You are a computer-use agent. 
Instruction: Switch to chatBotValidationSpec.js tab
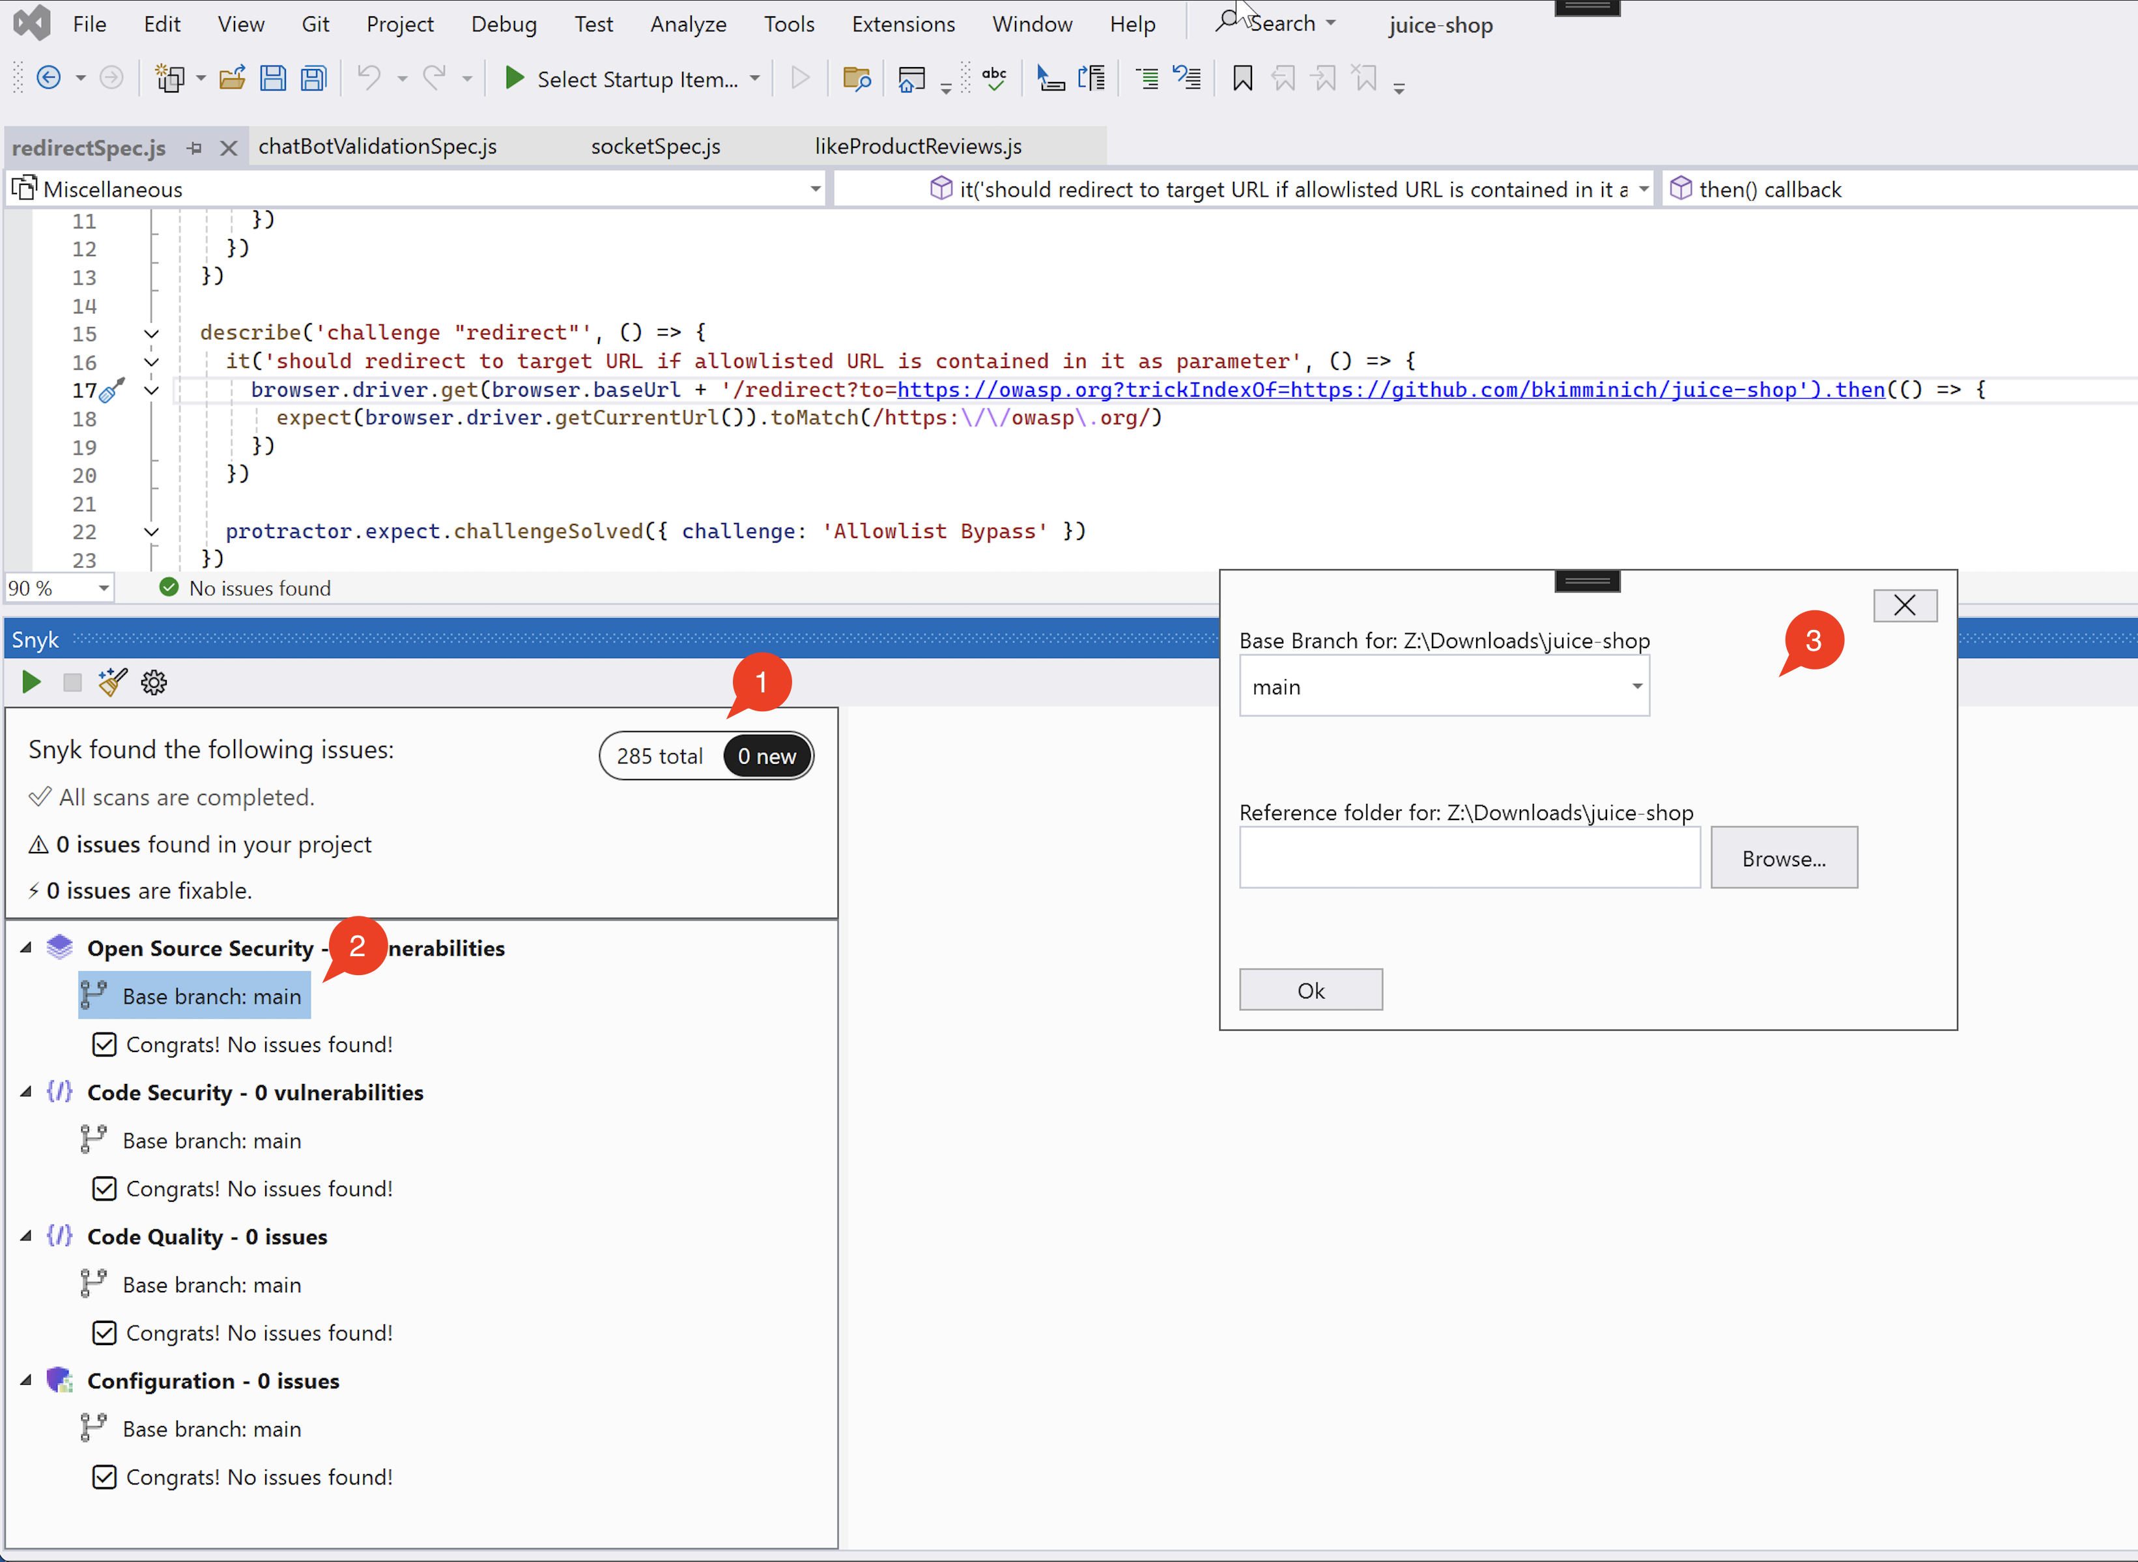pos(377,147)
